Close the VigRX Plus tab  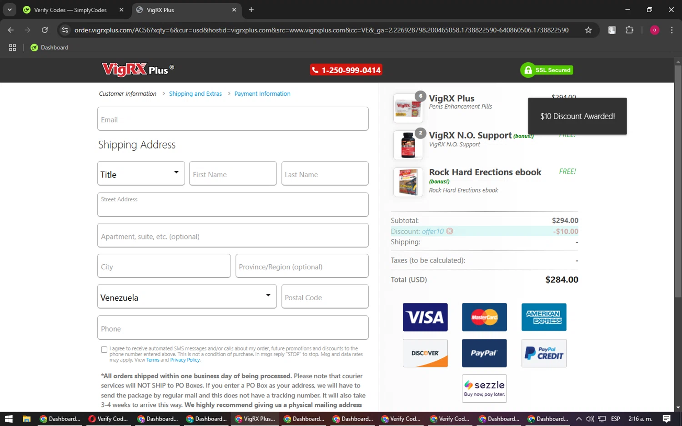click(x=234, y=10)
